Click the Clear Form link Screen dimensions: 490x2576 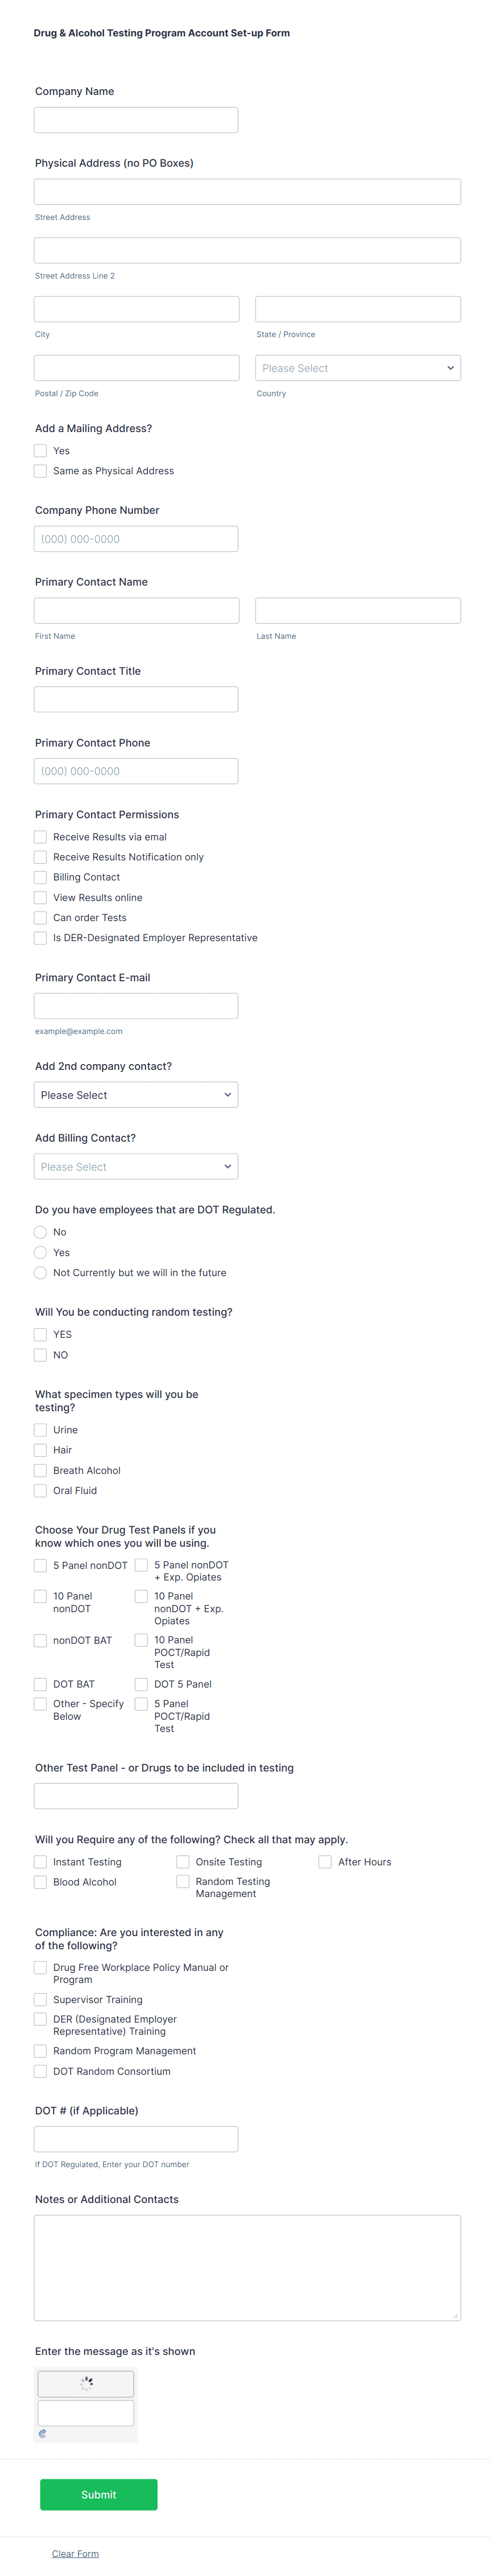(75, 2553)
